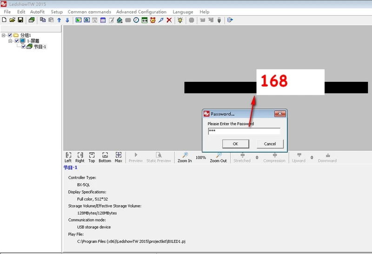Click the Copy icon in the toolbar

click(x=43, y=20)
